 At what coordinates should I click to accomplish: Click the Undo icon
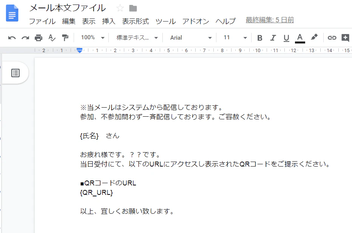[12, 38]
